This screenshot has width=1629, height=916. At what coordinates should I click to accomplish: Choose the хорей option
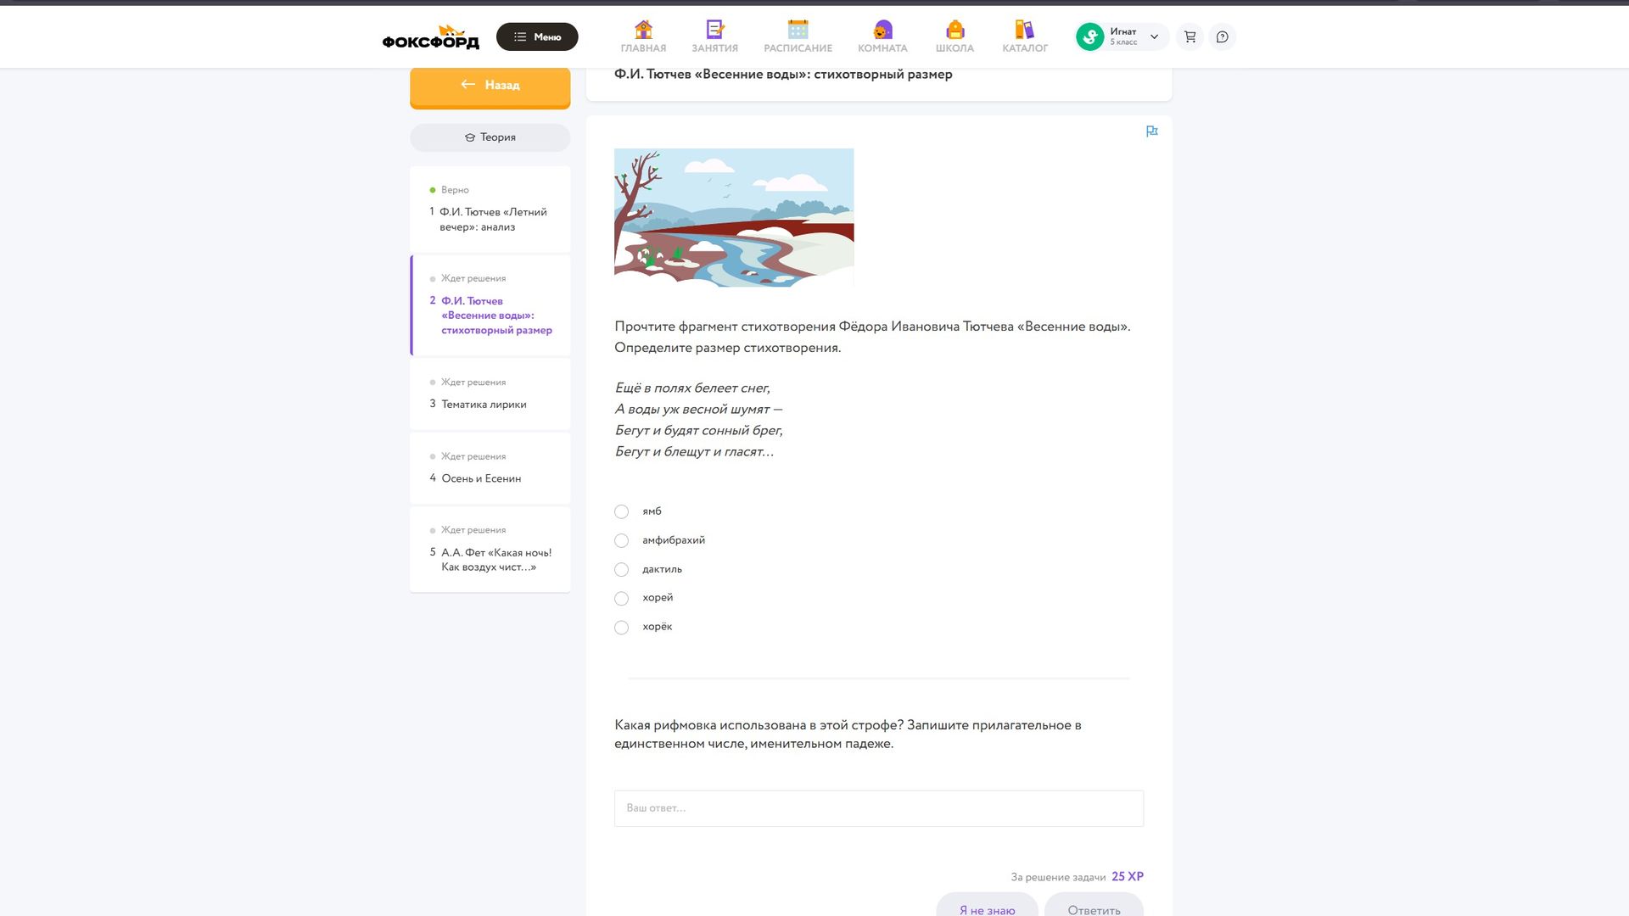pyautogui.click(x=621, y=598)
